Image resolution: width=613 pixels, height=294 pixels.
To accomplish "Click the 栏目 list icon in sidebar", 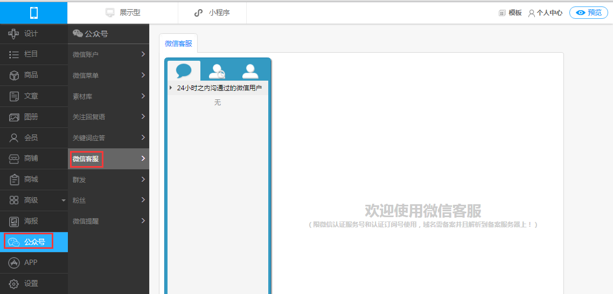I will point(14,55).
